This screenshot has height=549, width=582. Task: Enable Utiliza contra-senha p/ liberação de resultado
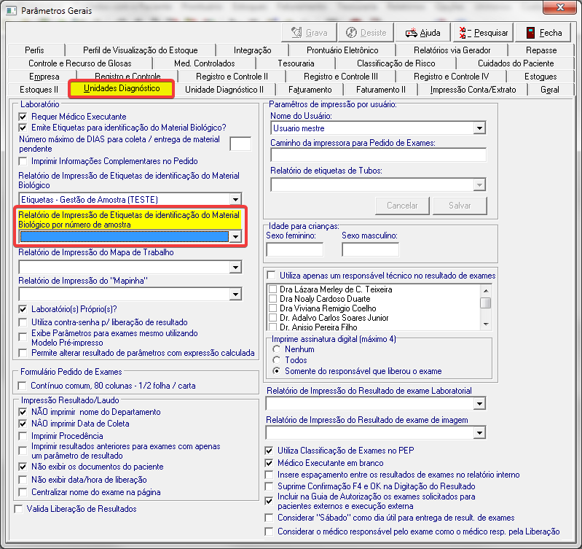[x=23, y=322]
